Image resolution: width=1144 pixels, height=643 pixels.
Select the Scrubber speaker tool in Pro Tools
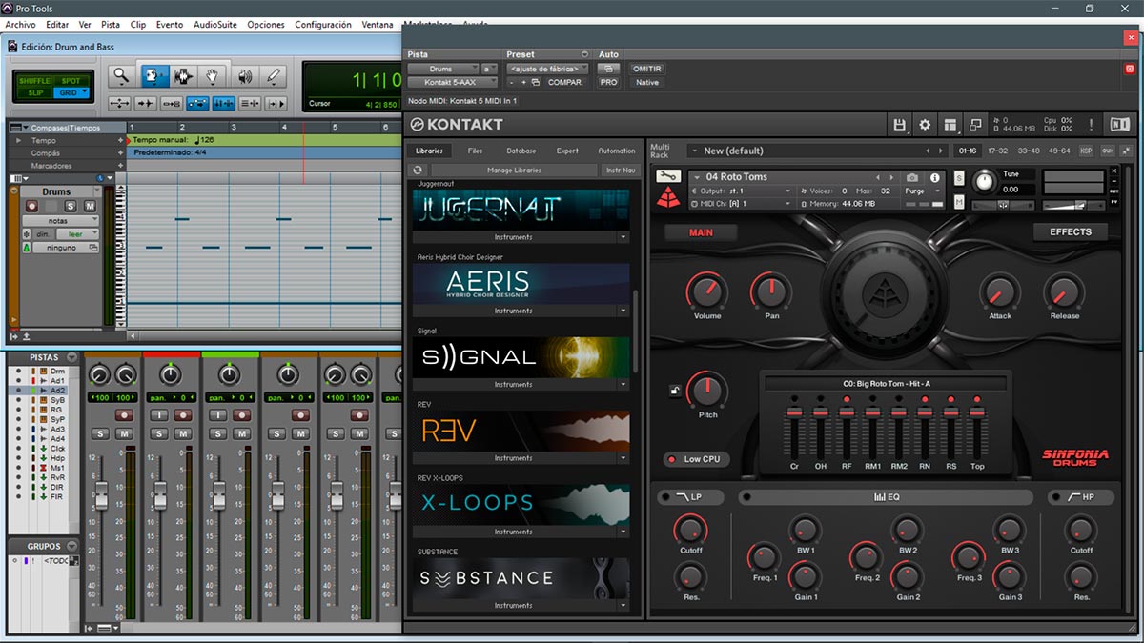pos(244,76)
